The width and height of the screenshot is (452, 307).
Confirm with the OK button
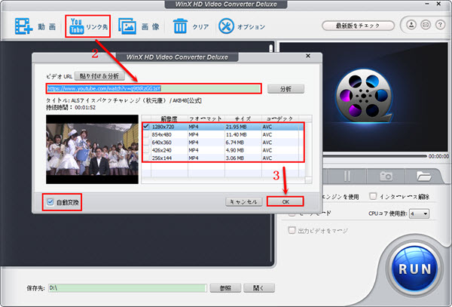(x=286, y=201)
